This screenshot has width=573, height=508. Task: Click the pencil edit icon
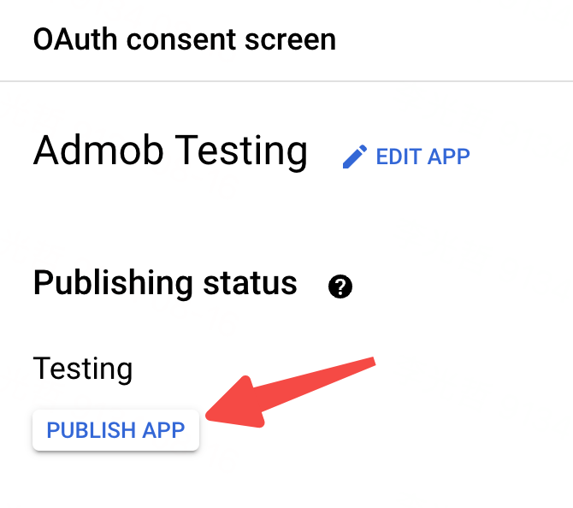(x=354, y=157)
